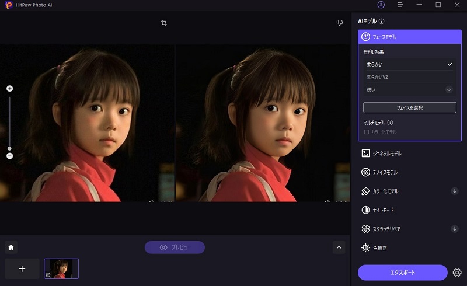Click the original image on the left

pos(87,123)
